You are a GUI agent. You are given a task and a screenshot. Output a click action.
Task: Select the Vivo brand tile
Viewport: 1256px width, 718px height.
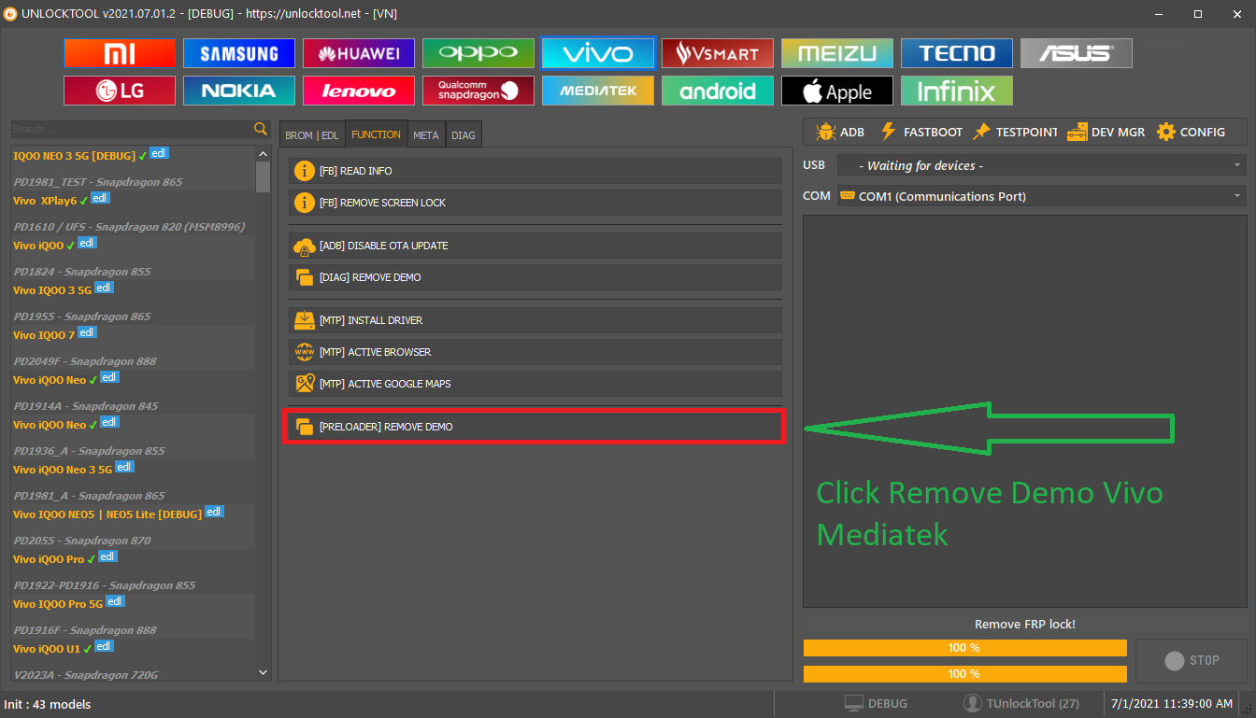click(x=598, y=53)
